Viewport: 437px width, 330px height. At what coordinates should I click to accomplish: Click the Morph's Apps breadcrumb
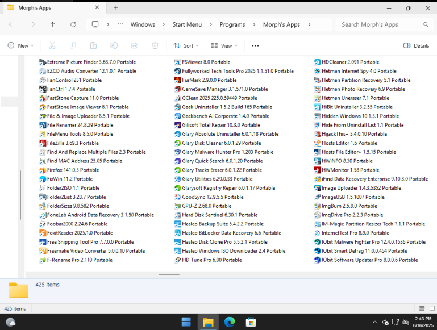[281, 24]
